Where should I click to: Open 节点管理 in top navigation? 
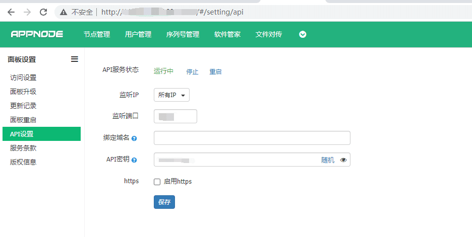click(97, 34)
